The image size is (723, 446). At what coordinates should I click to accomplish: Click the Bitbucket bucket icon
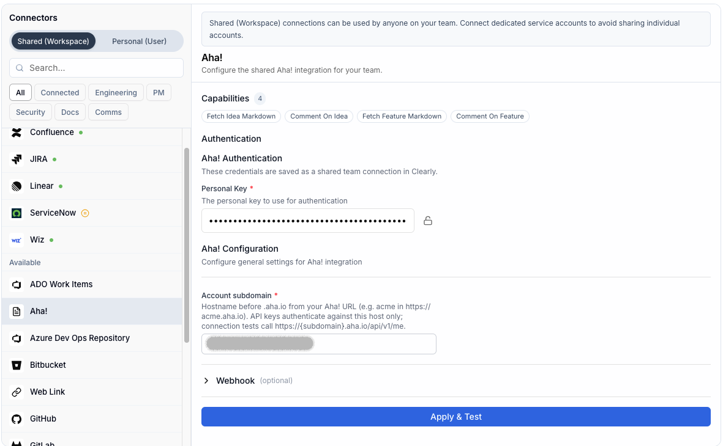[17, 365]
